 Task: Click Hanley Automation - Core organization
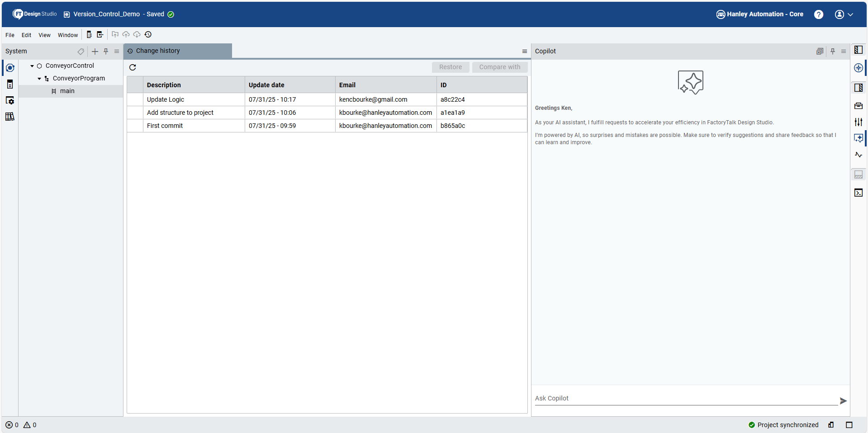pyautogui.click(x=760, y=14)
